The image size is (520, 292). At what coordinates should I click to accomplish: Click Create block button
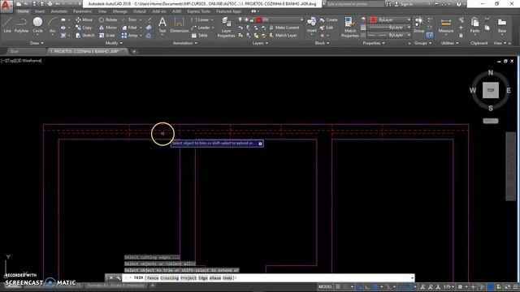(x=328, y=19)
